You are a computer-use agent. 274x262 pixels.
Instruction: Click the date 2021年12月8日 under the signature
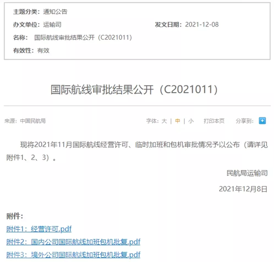(243, 188)
